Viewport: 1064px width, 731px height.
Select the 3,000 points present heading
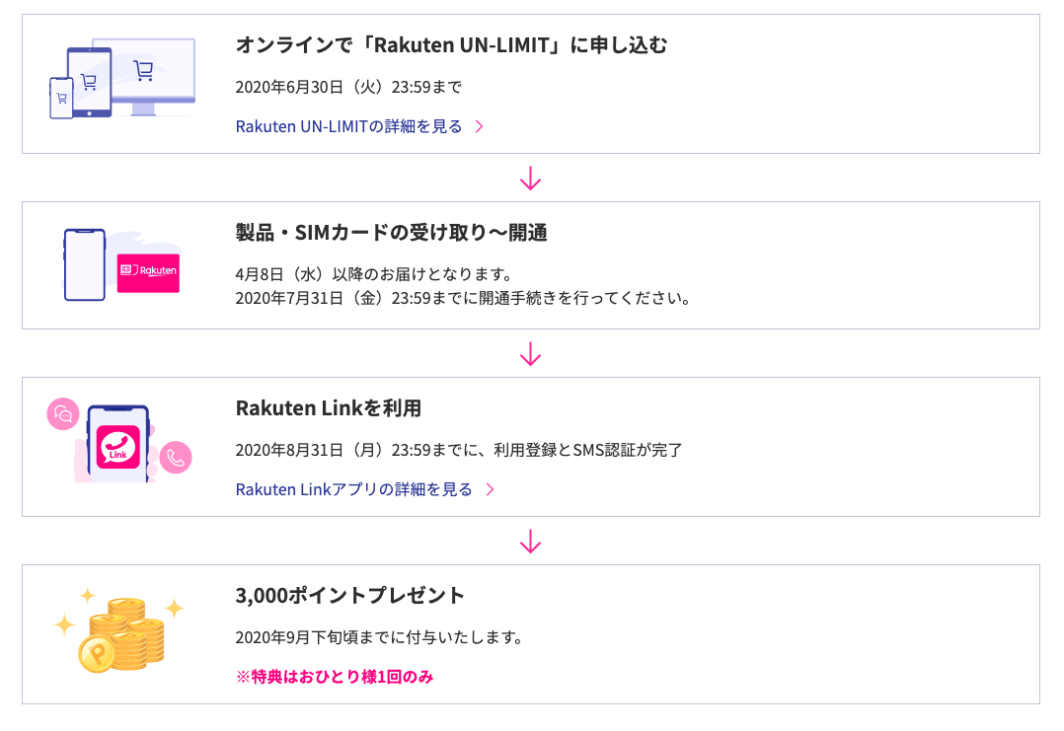click(350, 596)
